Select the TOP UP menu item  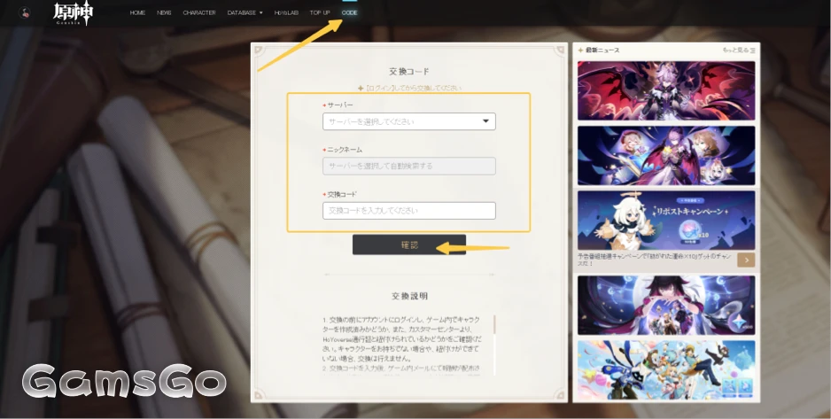point(320,13)
